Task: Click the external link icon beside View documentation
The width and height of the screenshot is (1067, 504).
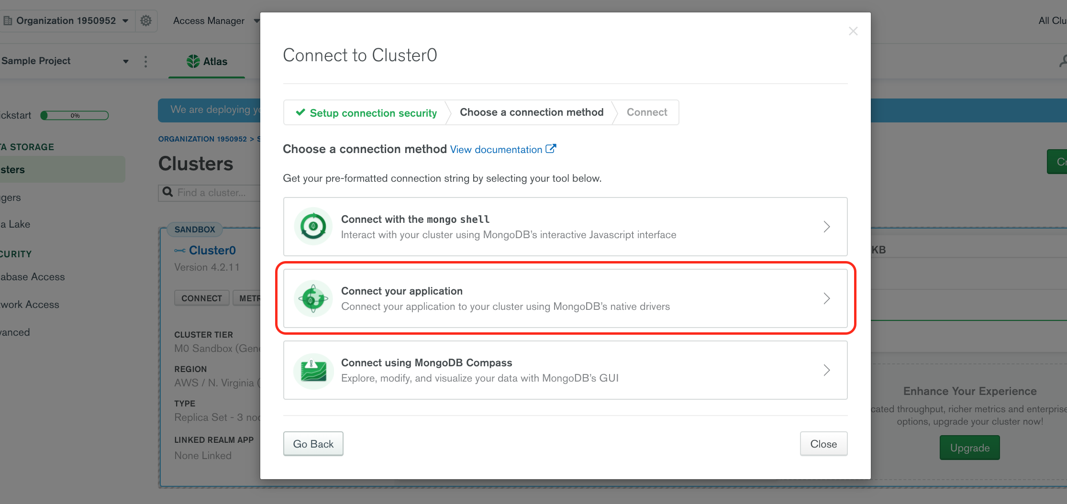Action: pyautogui.click(x=551, y=149)
